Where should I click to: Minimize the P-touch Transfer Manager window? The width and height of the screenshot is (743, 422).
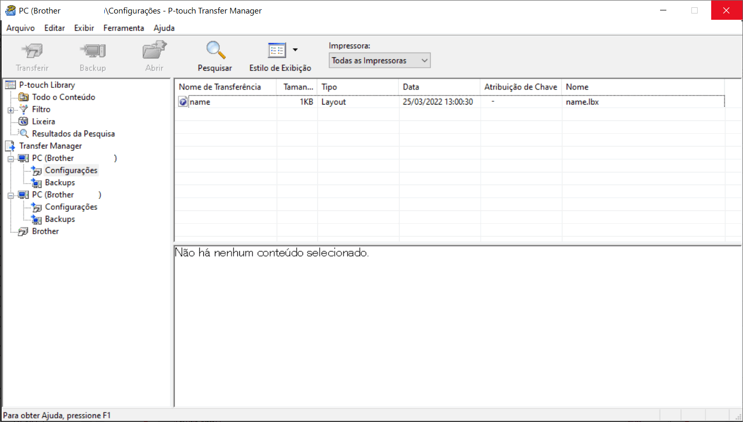[663, 10]
